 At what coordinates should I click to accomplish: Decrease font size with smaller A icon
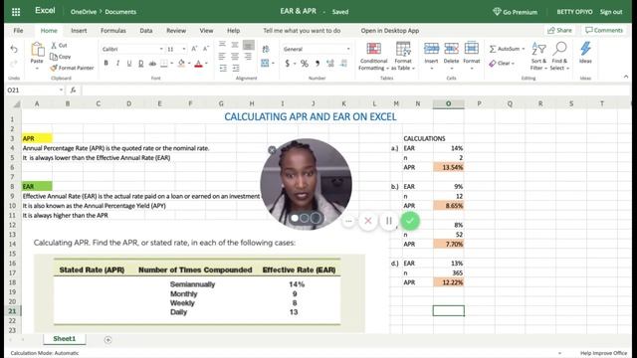(206, 49)
